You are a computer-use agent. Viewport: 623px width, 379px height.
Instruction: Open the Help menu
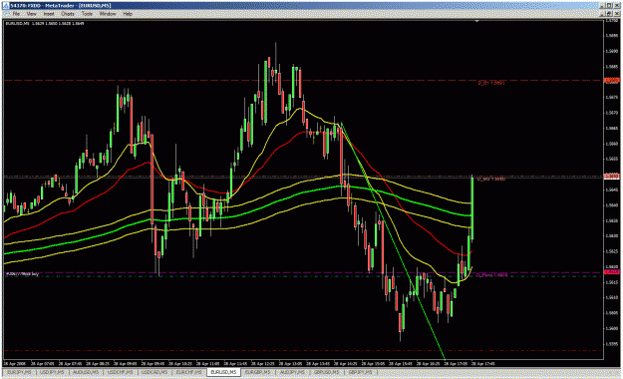[x=128, y=14]
